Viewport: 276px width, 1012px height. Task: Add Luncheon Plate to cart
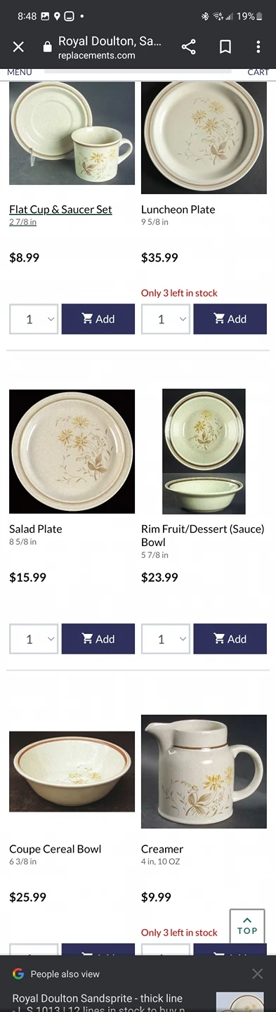(230, 319)
